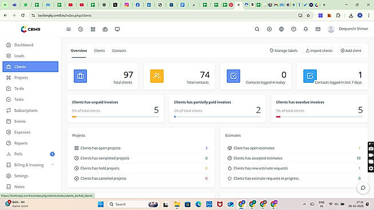Viewport: 374px width, 210px height.
Task: Open the projects grid icon in top bar
Action: 93,29
